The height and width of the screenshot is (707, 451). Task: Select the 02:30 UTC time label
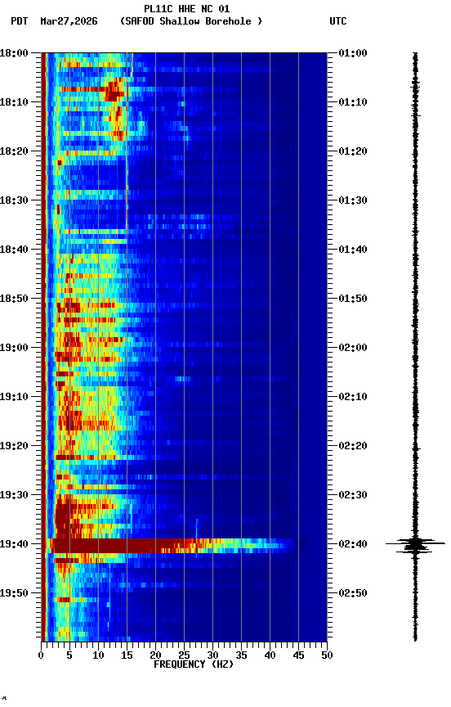tap(353, 496)
